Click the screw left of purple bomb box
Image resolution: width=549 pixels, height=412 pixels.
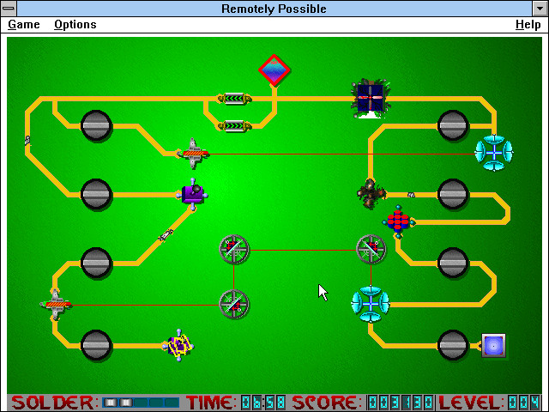coord(96,195)
